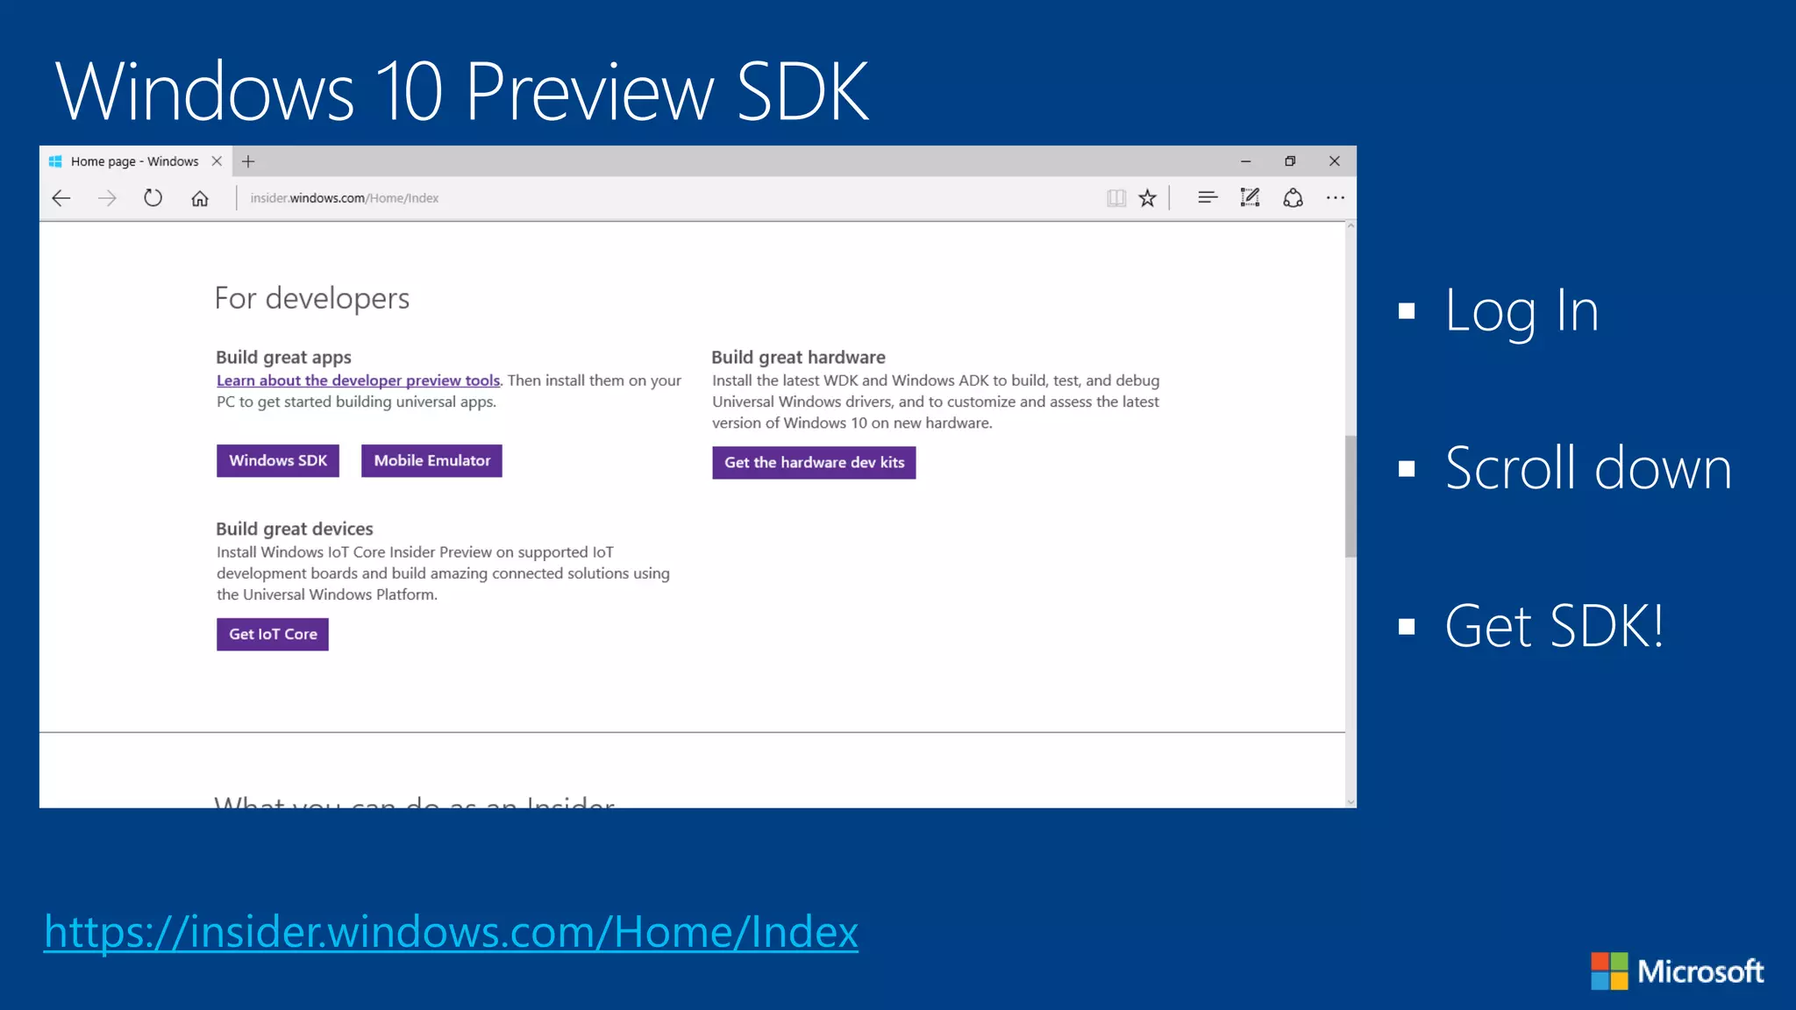Restore the browser window size
This screenshot has width=1796, height=1010.
click(1290, 161)
